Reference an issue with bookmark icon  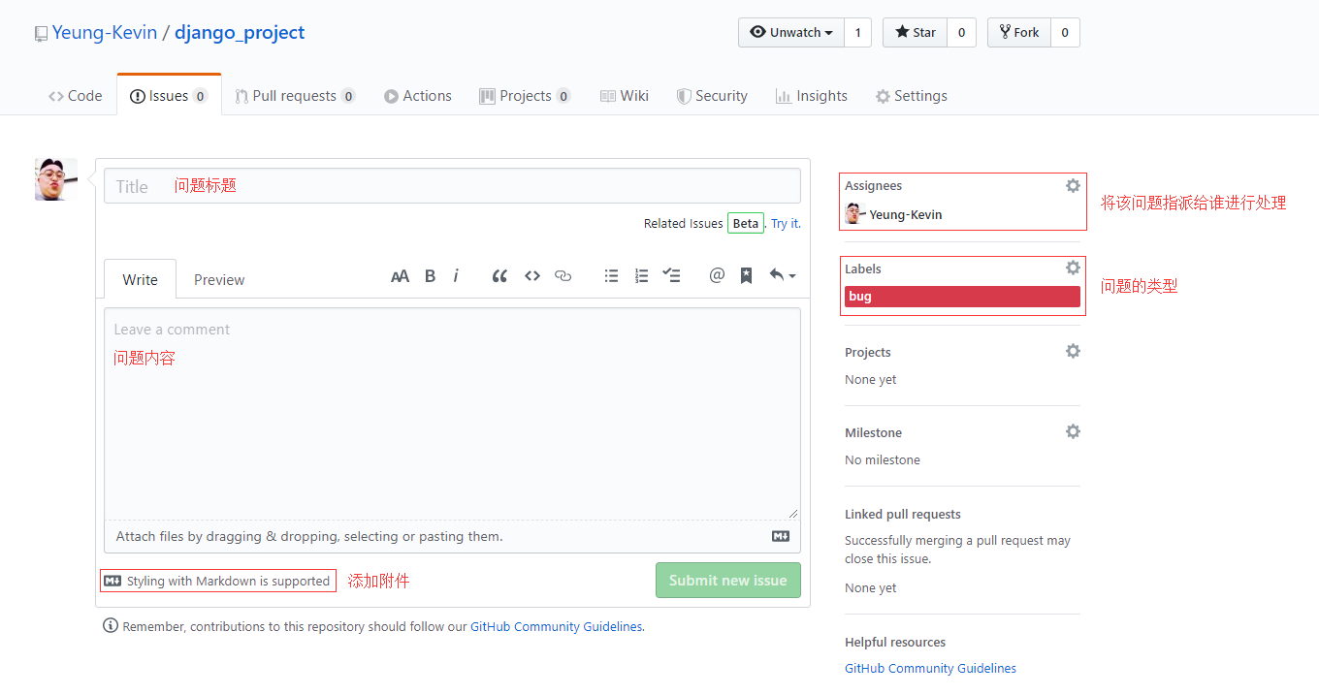pos(746,276)
